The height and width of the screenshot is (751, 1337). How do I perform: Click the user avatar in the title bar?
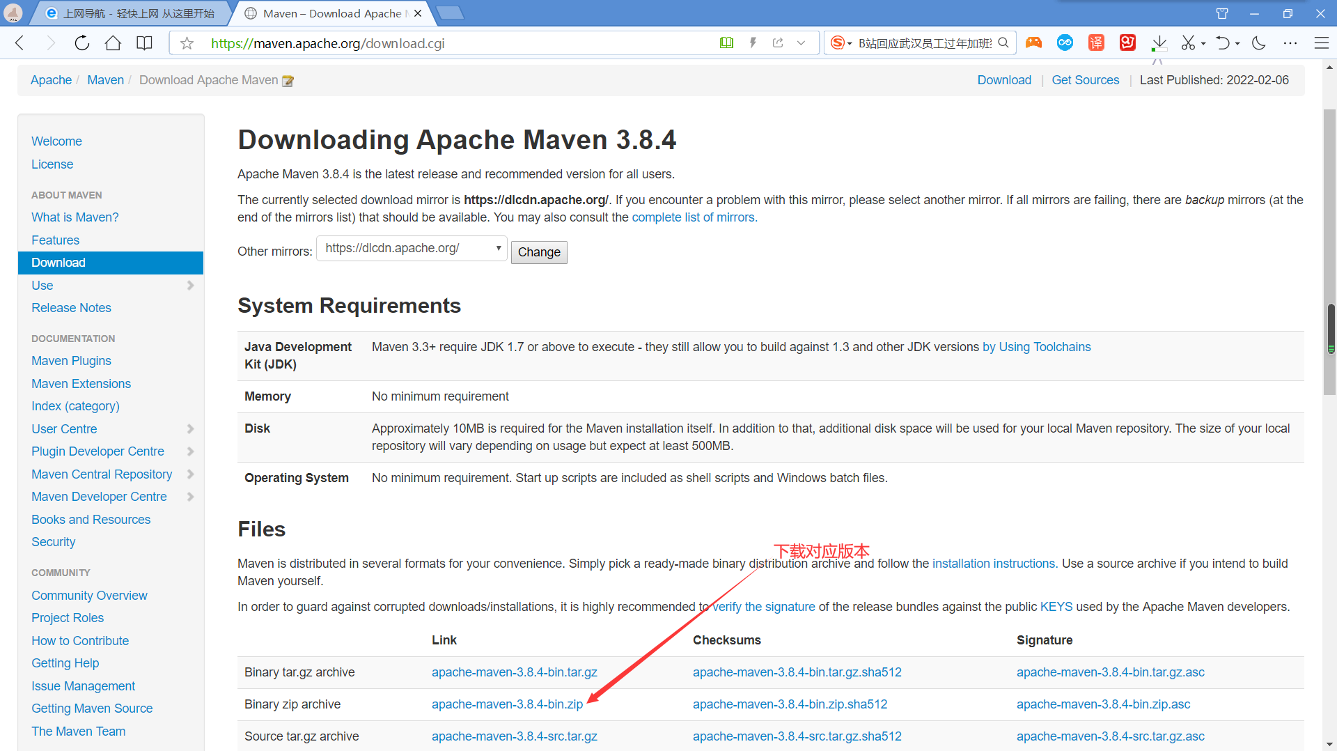pos(13,13)
